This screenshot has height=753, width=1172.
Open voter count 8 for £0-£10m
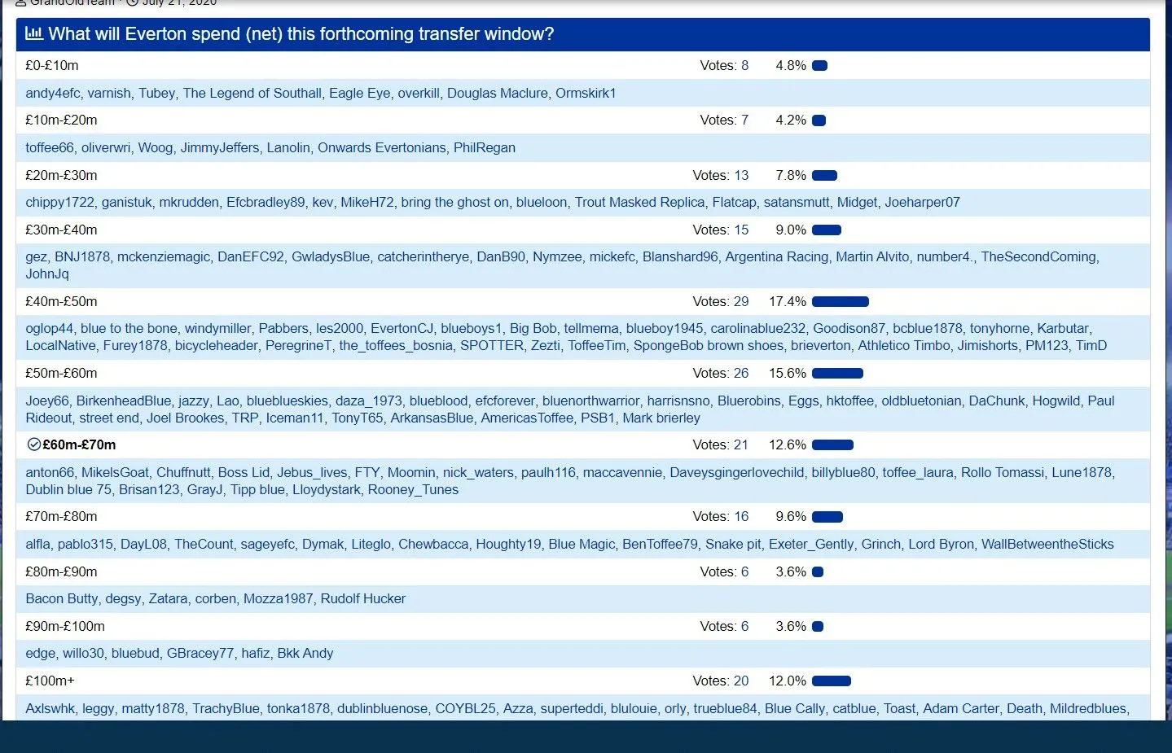click(x=744, y=65)
